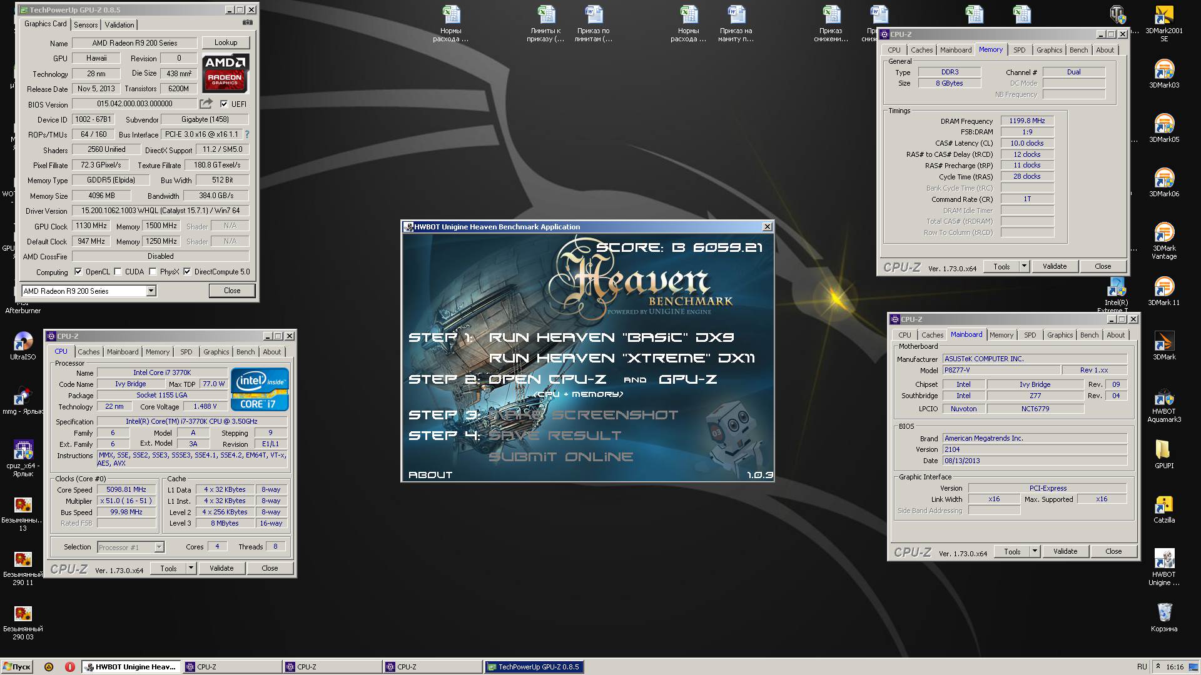Open the UltraISO desktop shortcut
Image resolution: width=1201 pixels, height=675 pixels.
(x=23, y=346)
